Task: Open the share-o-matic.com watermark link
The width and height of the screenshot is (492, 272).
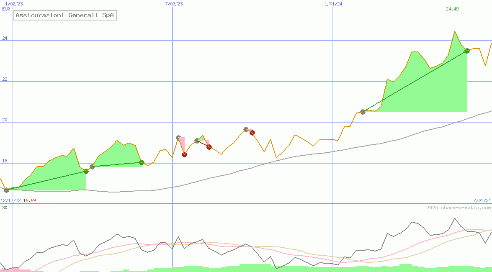Action: [x=459, y=208]
